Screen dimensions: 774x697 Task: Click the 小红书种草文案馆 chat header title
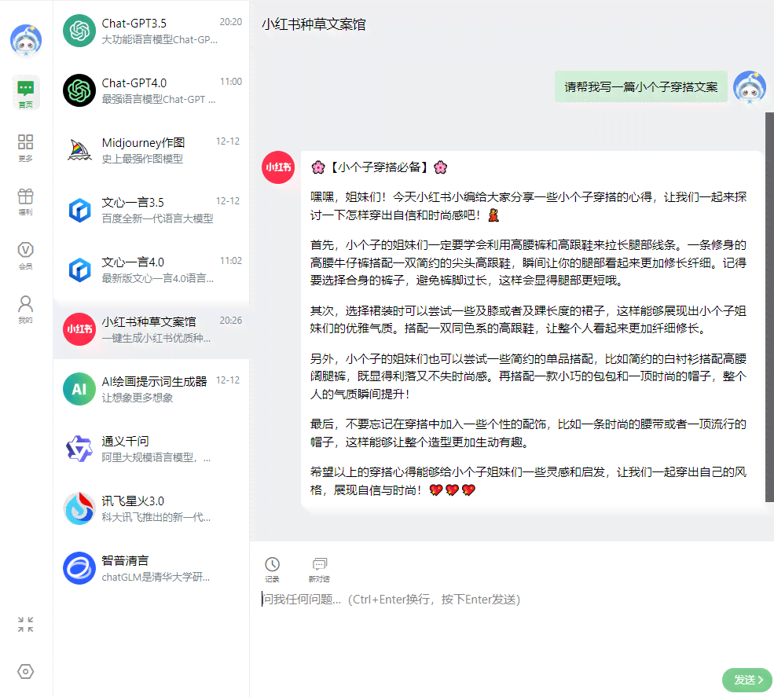[314, 24]
